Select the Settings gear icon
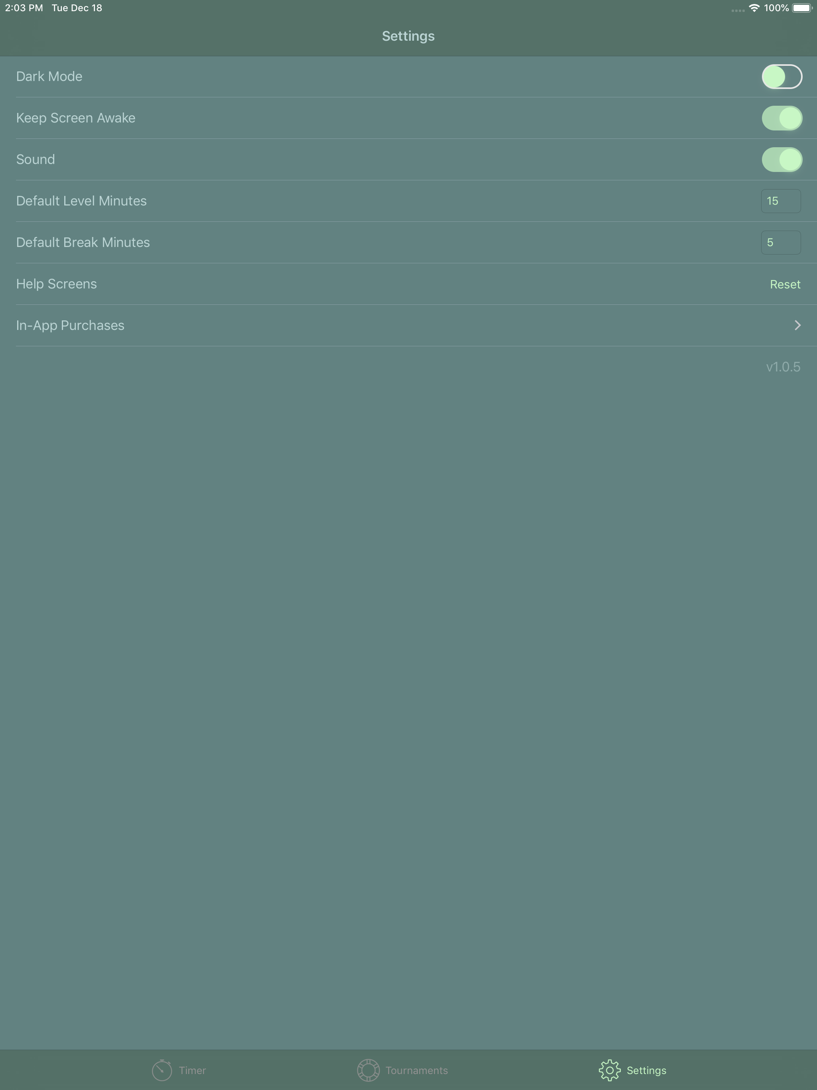This screenshot has height=1090, width=817. click(610, 1070)
